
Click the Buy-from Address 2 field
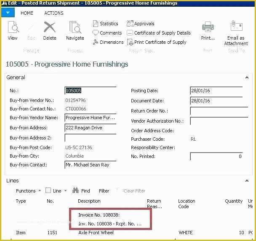tap(91, 138)
